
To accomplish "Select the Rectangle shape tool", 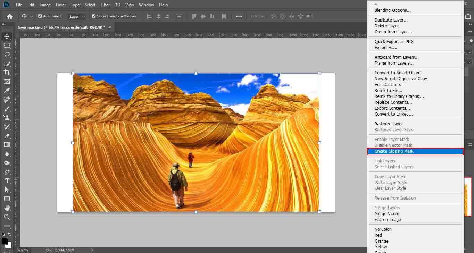I will click(7, 199).
